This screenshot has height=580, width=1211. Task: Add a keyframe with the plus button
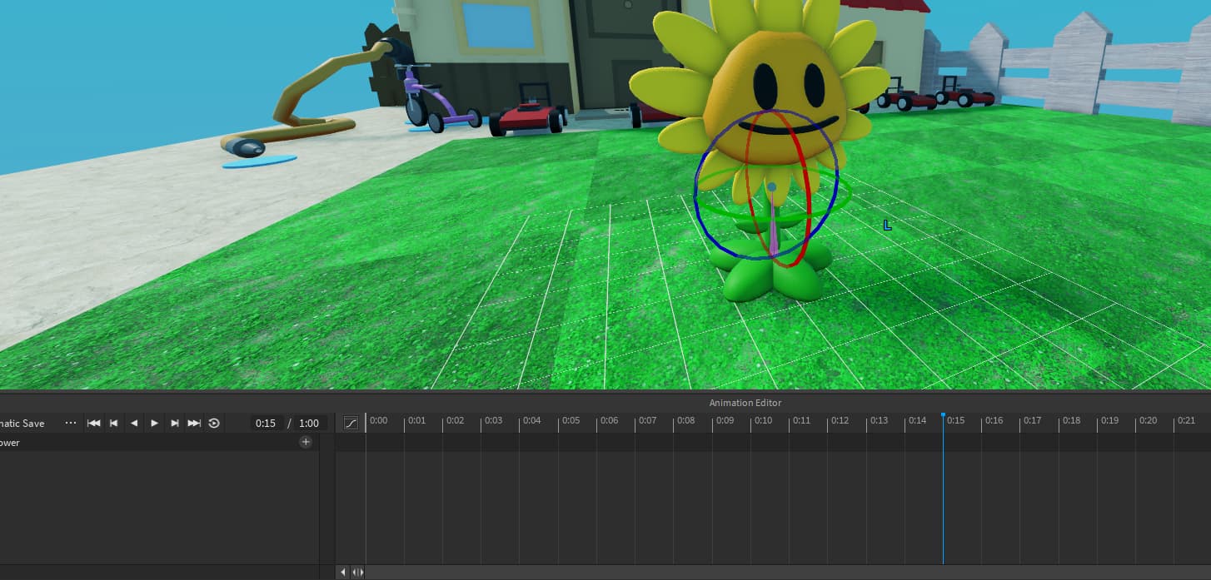coord(306,442)
